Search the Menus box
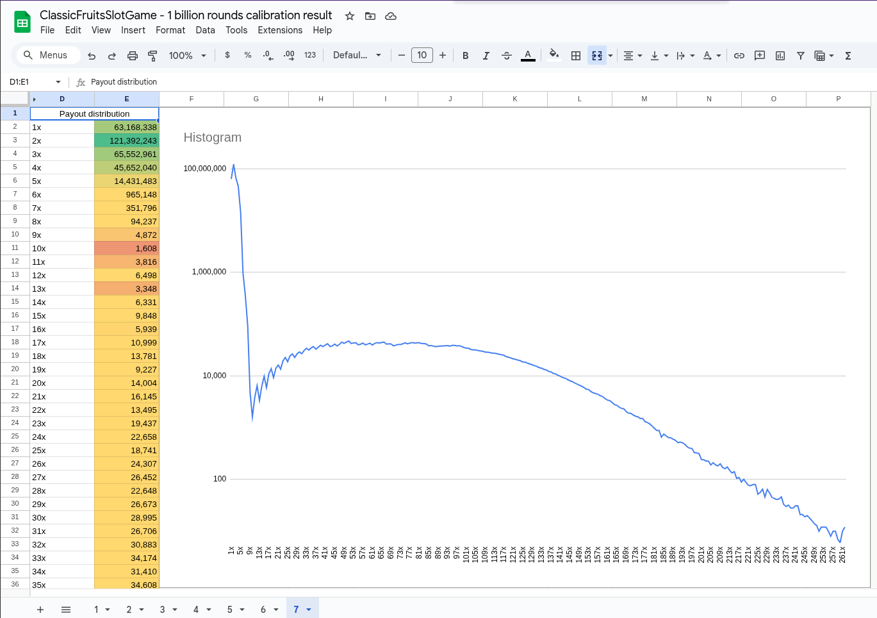The height and width of the screenshot is (618, 877). [x=49, y=55]
